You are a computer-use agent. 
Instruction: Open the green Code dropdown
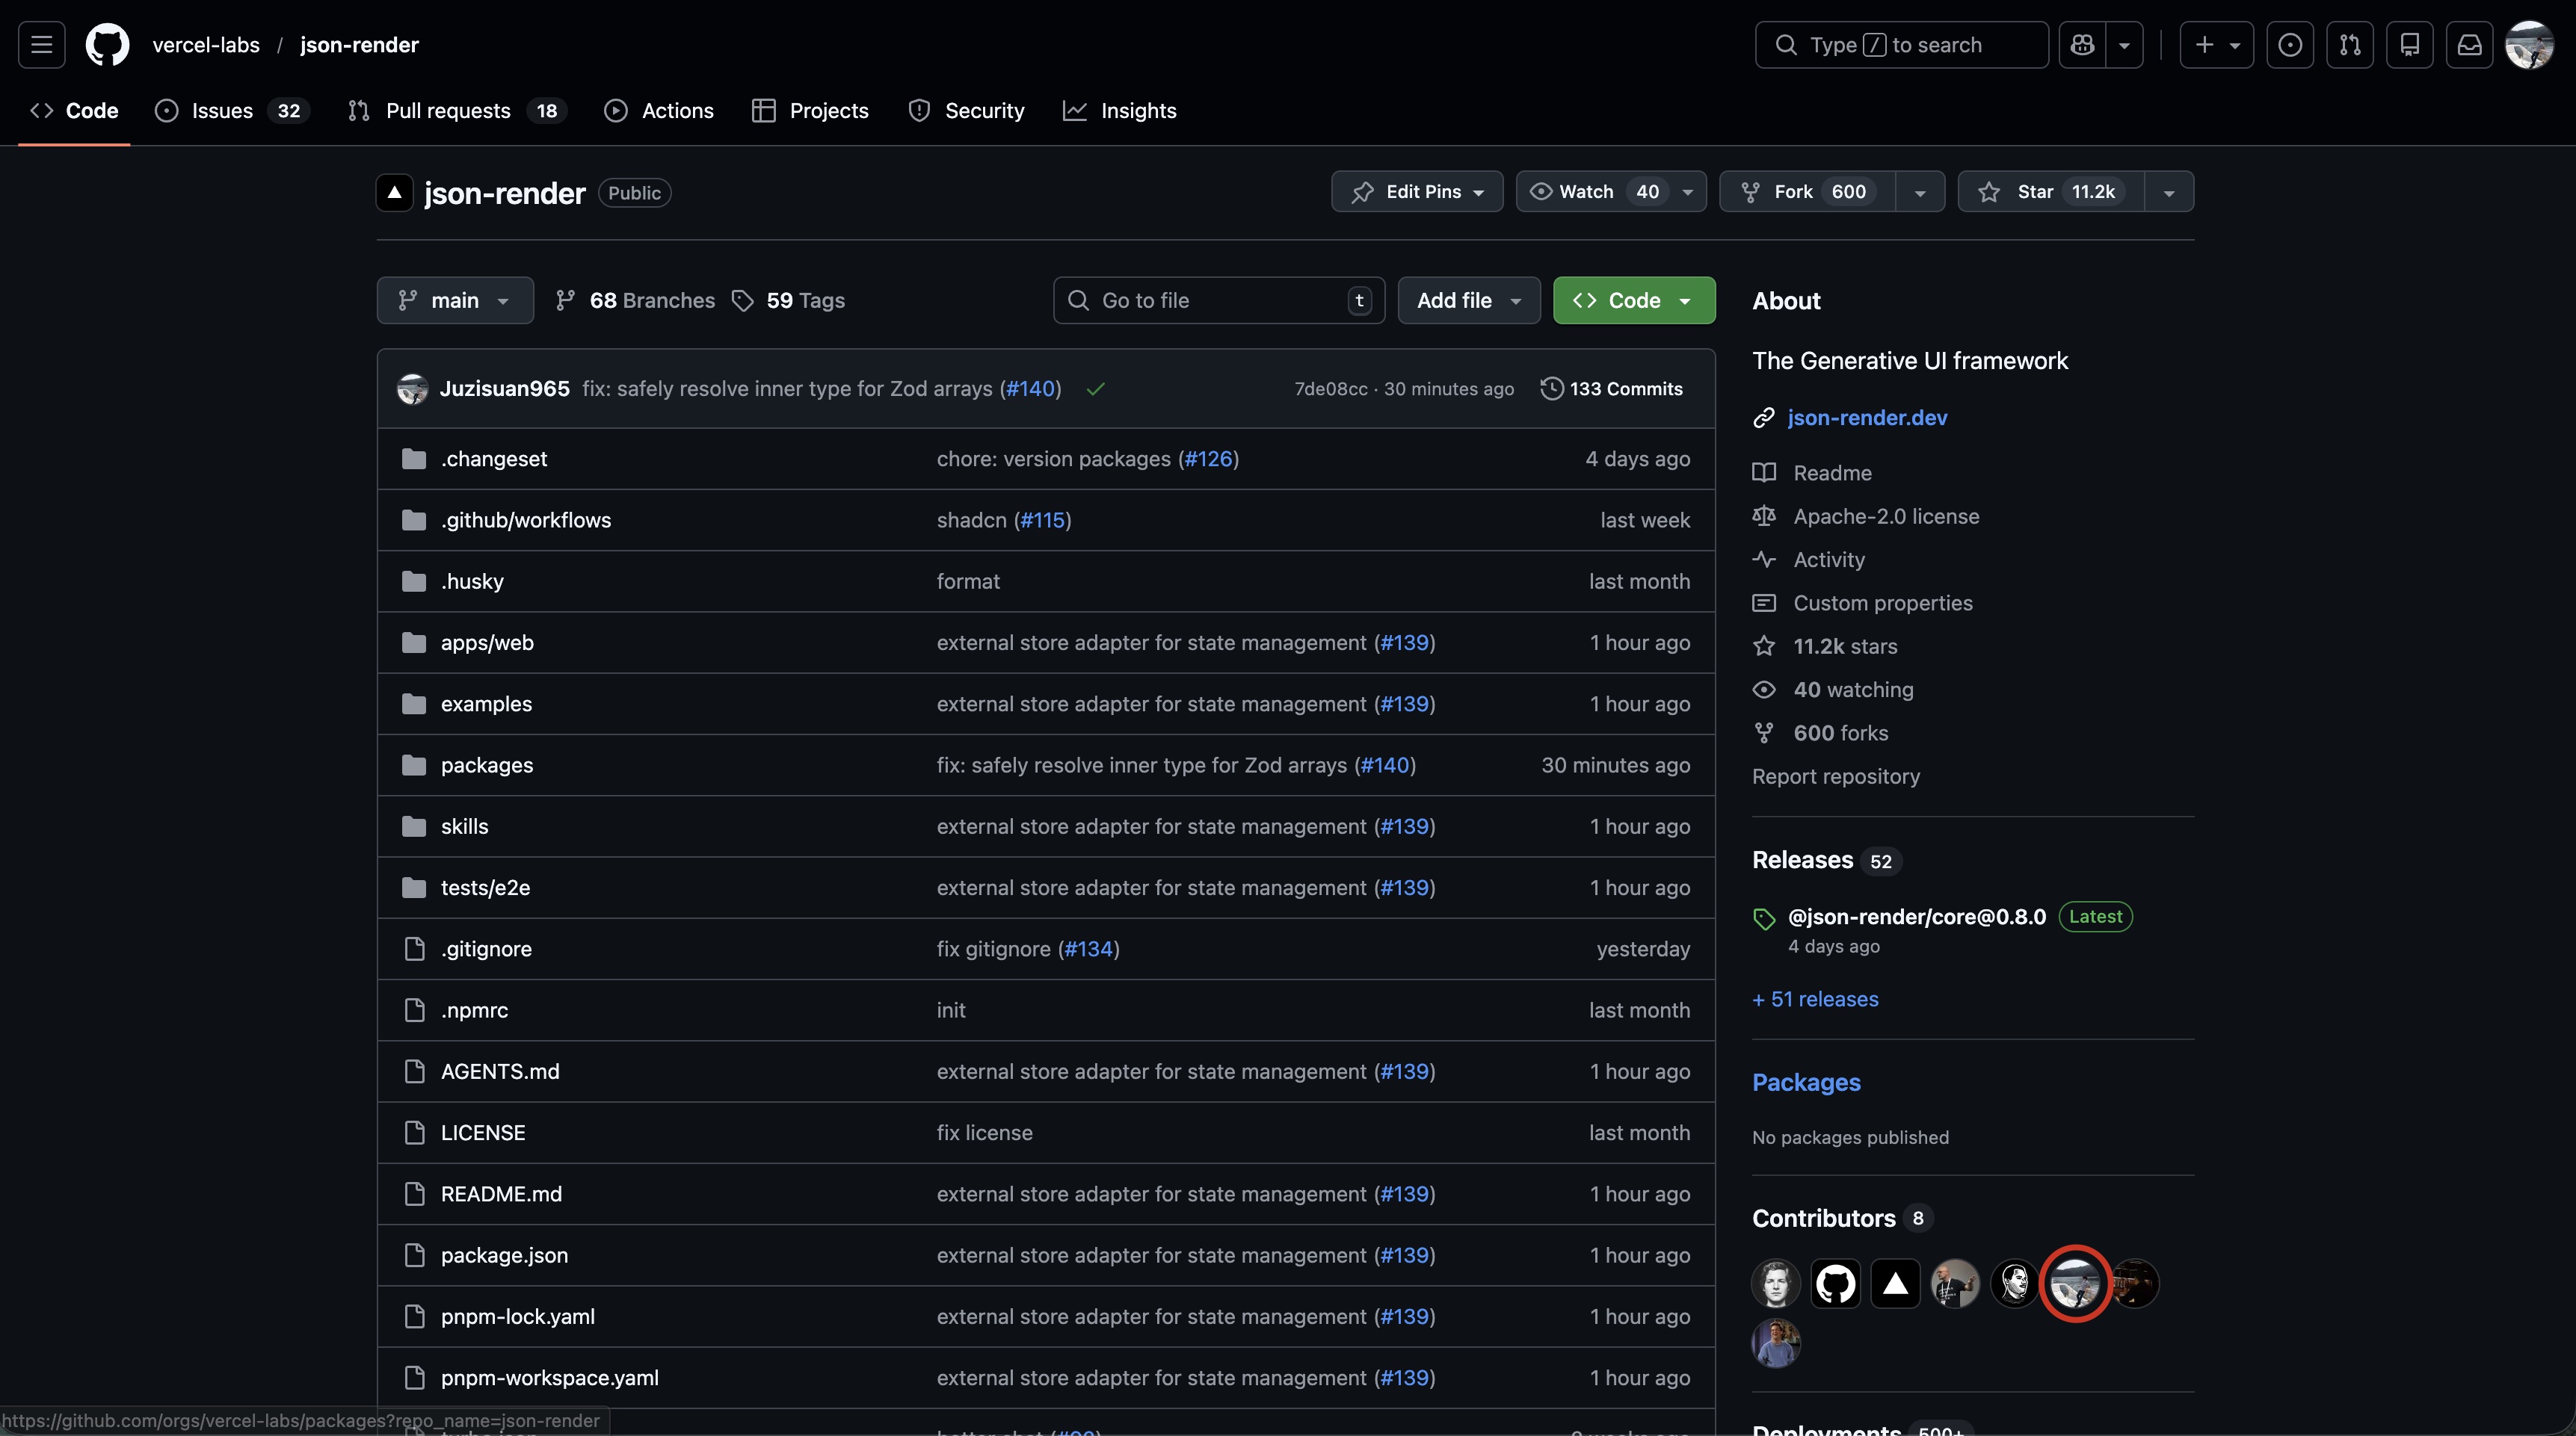click(1633, 301)
